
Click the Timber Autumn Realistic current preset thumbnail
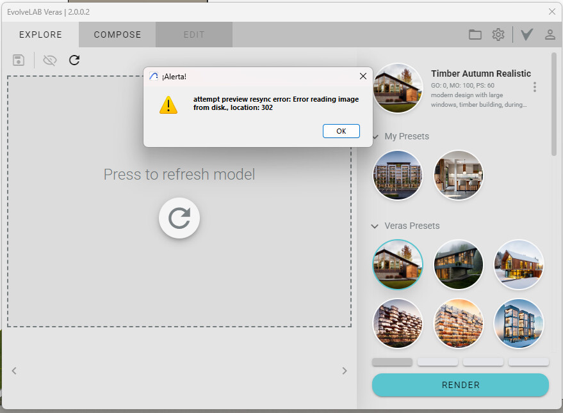pyautogui.click(x=398, y=88)
